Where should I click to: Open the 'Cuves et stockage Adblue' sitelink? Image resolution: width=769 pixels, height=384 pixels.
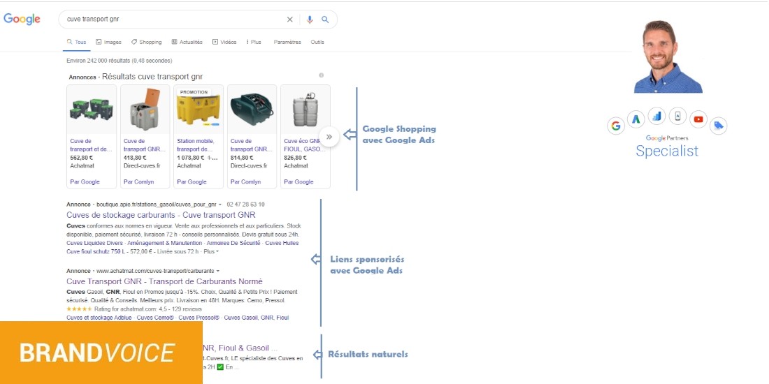coord(99,318)
